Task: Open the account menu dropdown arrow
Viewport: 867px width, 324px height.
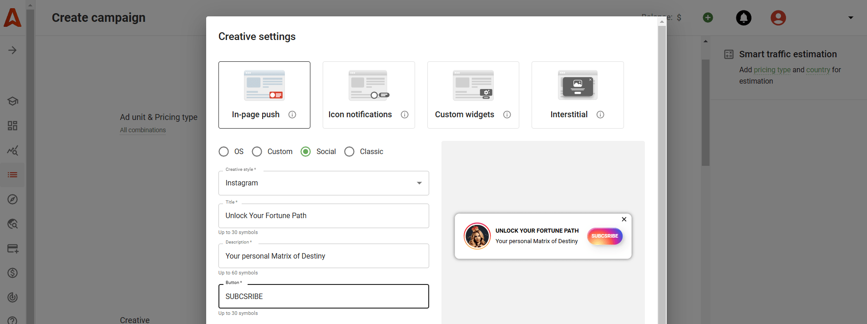Action: click(x=851, y=18)
